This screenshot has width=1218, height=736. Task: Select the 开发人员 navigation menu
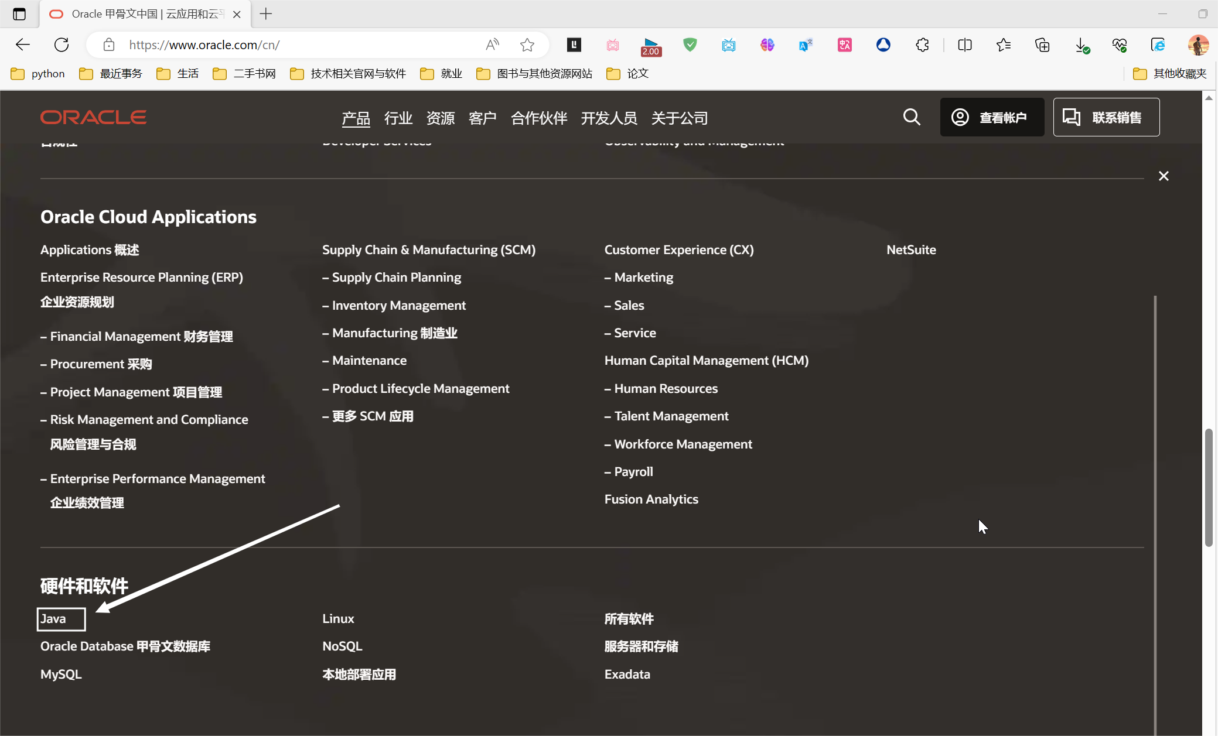click(609, 118)
